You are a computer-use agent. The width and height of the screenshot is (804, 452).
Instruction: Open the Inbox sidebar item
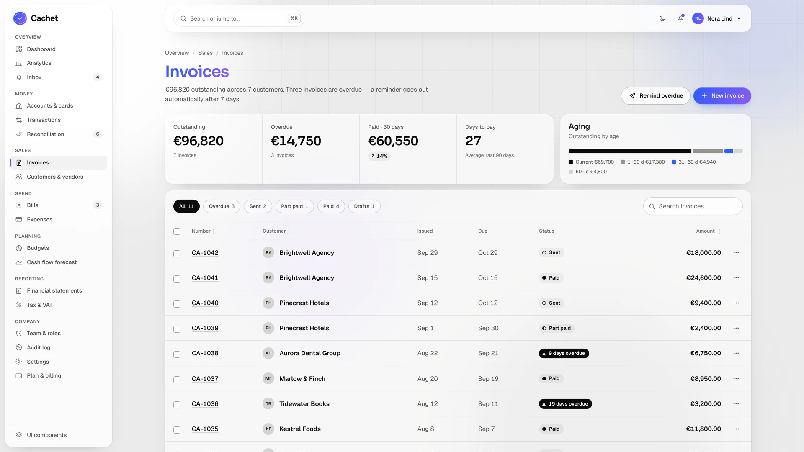59,77
